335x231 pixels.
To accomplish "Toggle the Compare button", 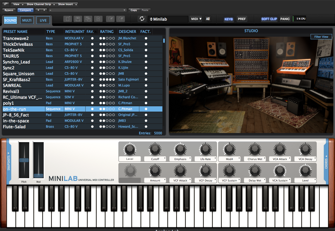I will [26, 10].
